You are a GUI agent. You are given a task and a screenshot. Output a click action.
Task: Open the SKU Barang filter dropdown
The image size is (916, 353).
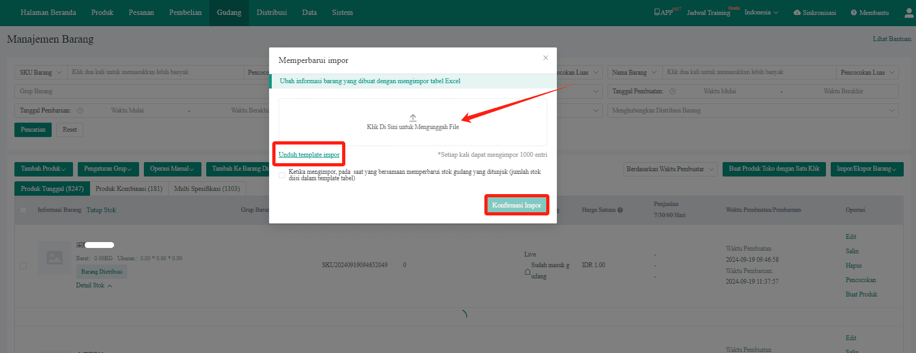[41, 73]
